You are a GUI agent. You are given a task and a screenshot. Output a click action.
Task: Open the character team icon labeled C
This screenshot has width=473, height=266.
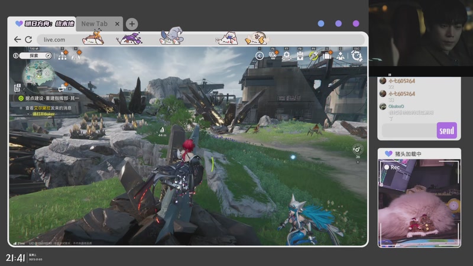[x=341, y=56]
